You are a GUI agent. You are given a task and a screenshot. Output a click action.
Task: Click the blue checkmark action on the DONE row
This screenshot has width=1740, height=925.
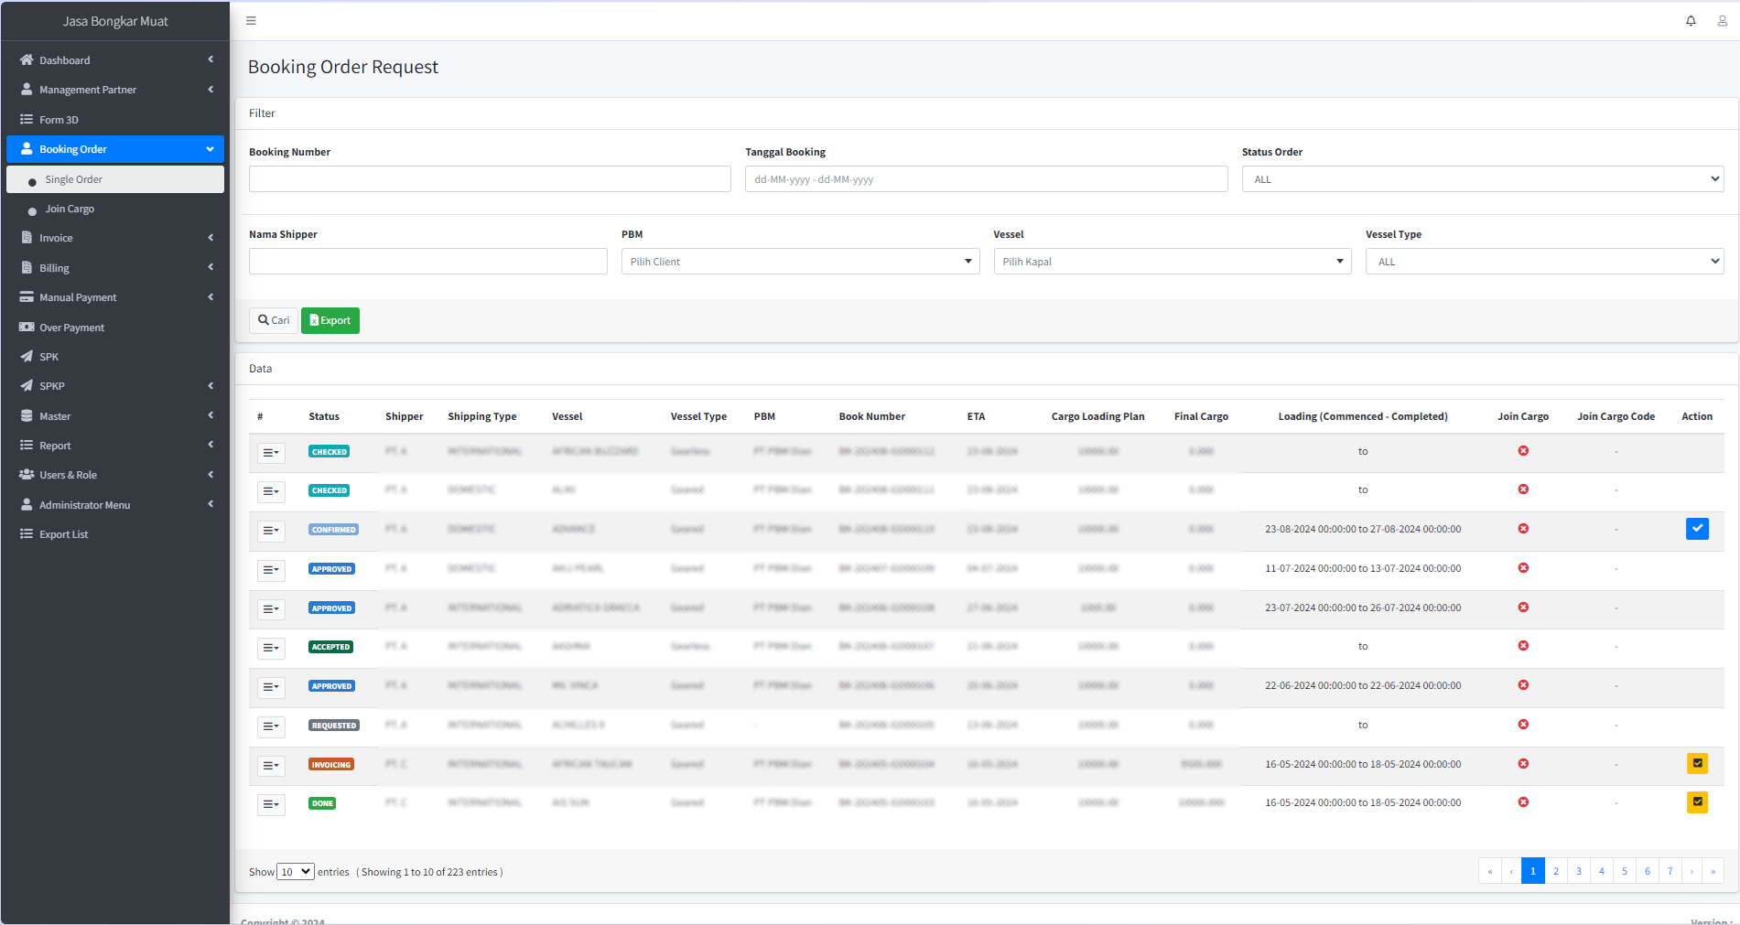coord(1698,802)
